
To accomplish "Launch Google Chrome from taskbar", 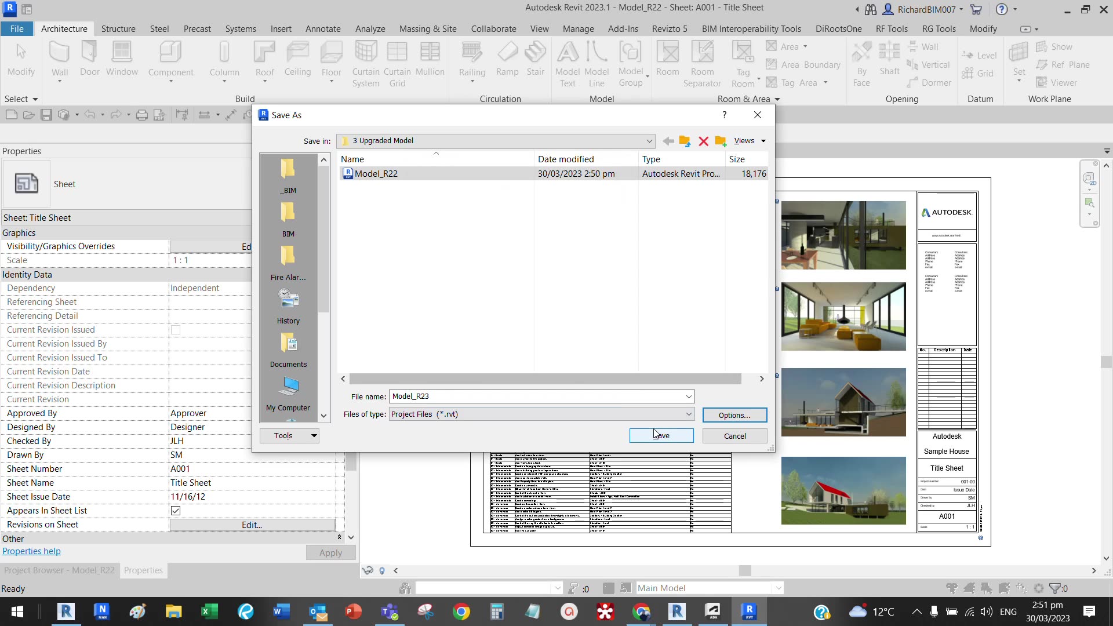I will (461, 612).
